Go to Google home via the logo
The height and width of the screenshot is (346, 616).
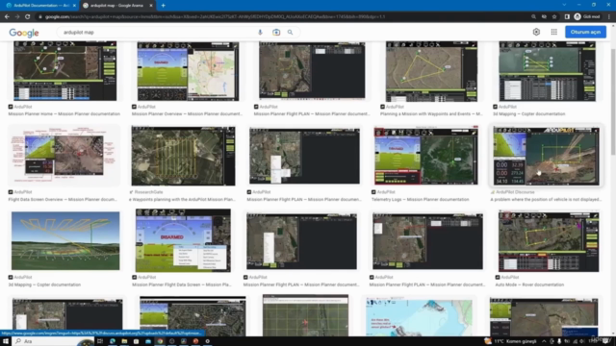click(x=24, y=33)
